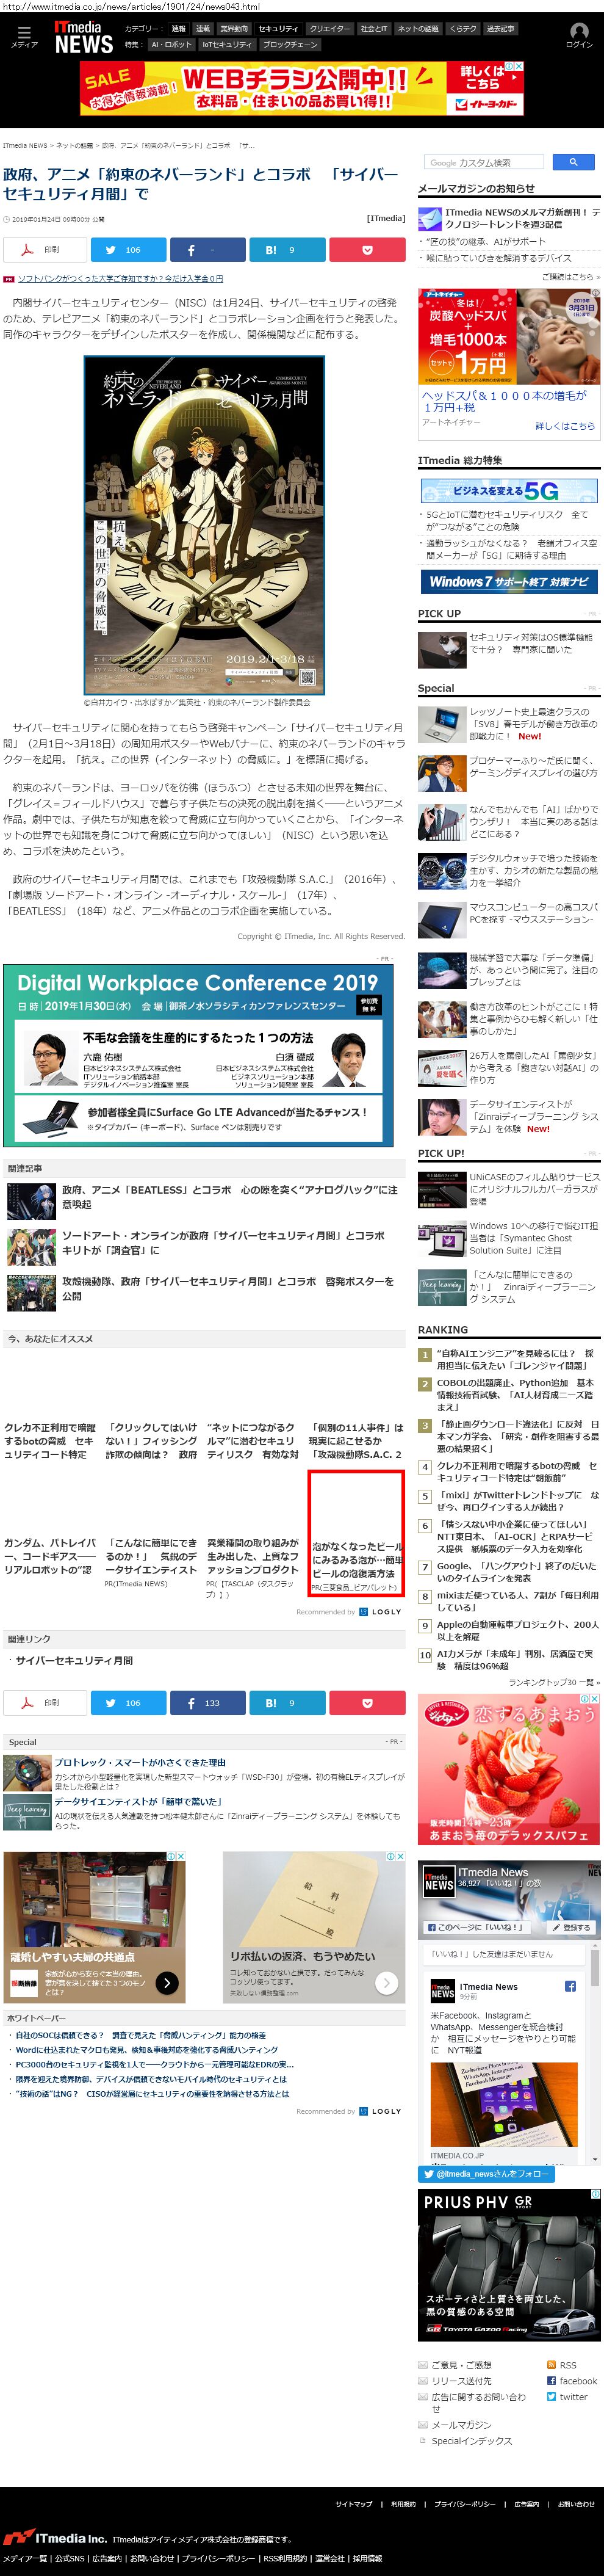Click the bottom PDF 印刷 print button
This screenshot has height=2576, width=604.
44,1703
